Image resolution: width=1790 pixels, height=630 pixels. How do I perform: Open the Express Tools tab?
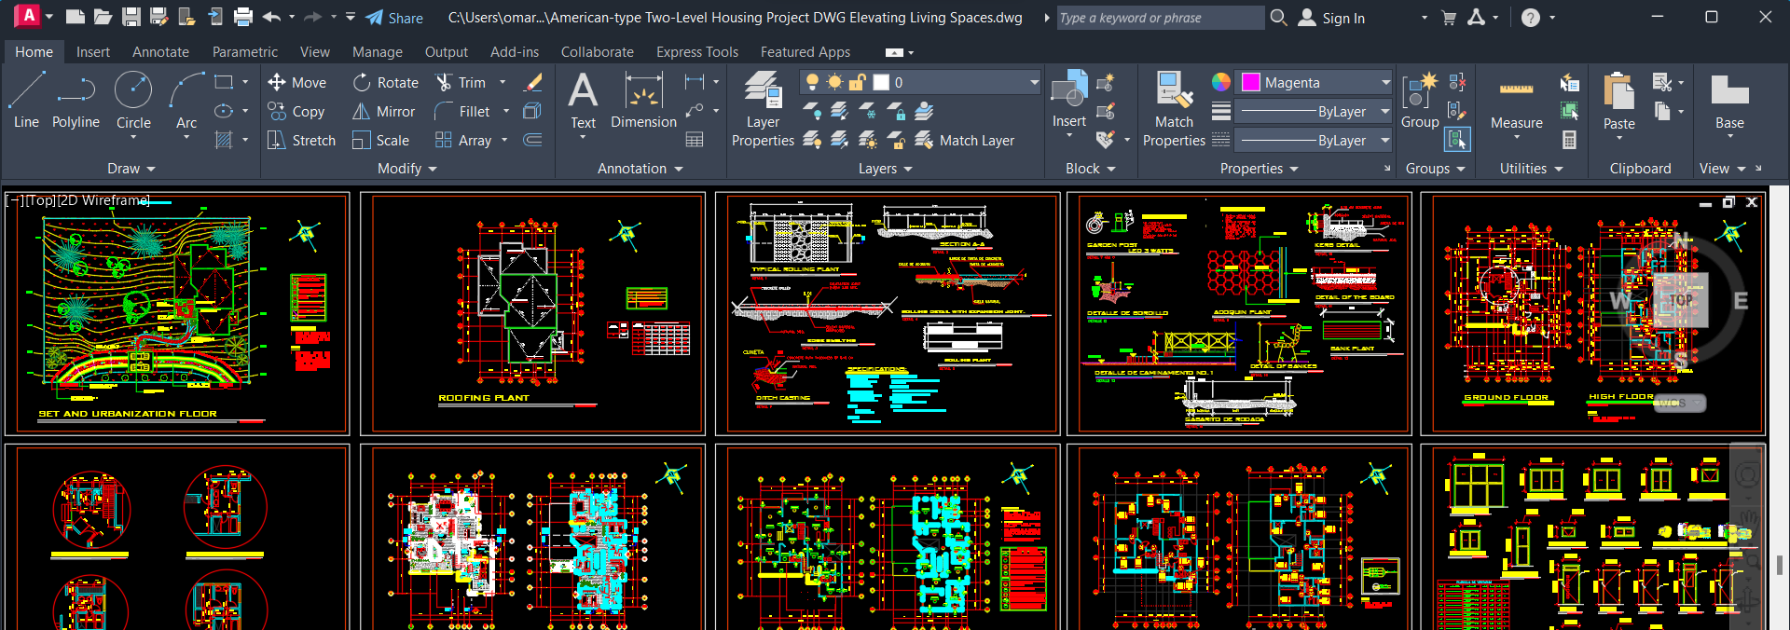pyautogui.click(x=696, y=52)
